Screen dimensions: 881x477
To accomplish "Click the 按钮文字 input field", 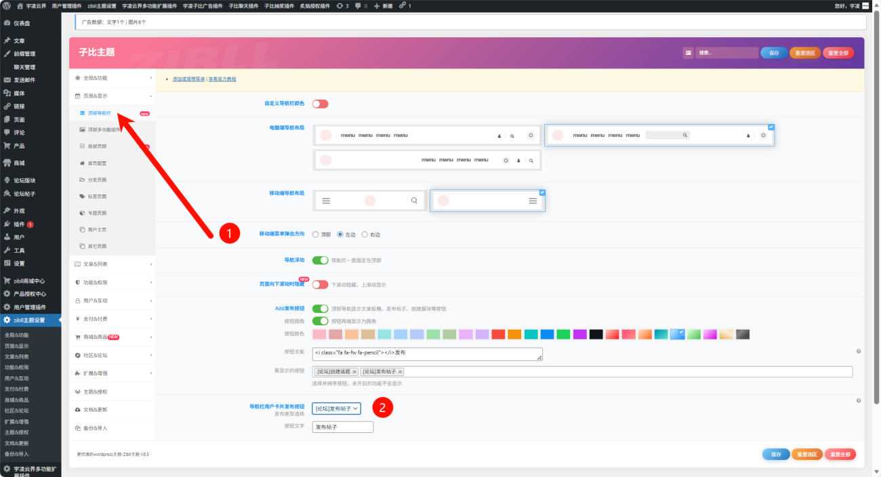I will coord(342,427).
